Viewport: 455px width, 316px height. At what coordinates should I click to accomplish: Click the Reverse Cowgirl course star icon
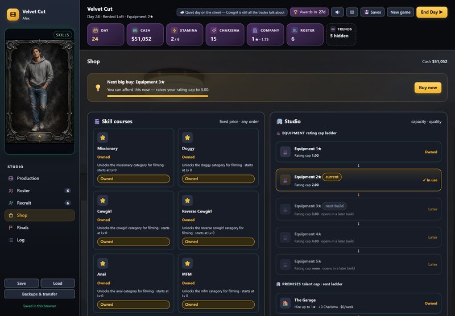pos(188,200)
